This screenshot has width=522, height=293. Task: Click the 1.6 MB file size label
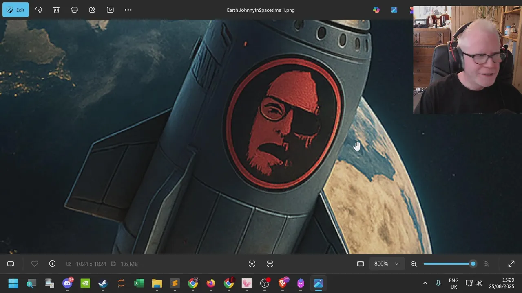pos(129,264)
